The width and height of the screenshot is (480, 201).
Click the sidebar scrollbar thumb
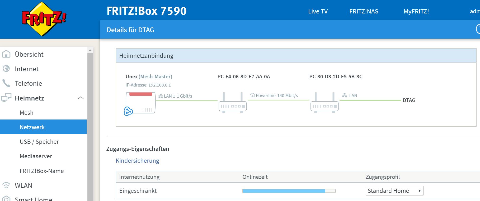pos(90,127)
